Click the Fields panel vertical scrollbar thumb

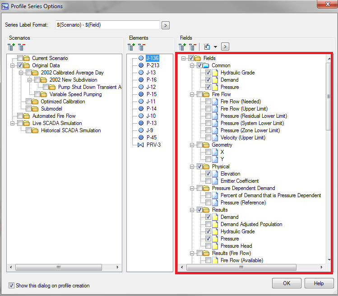coord(329,97)
